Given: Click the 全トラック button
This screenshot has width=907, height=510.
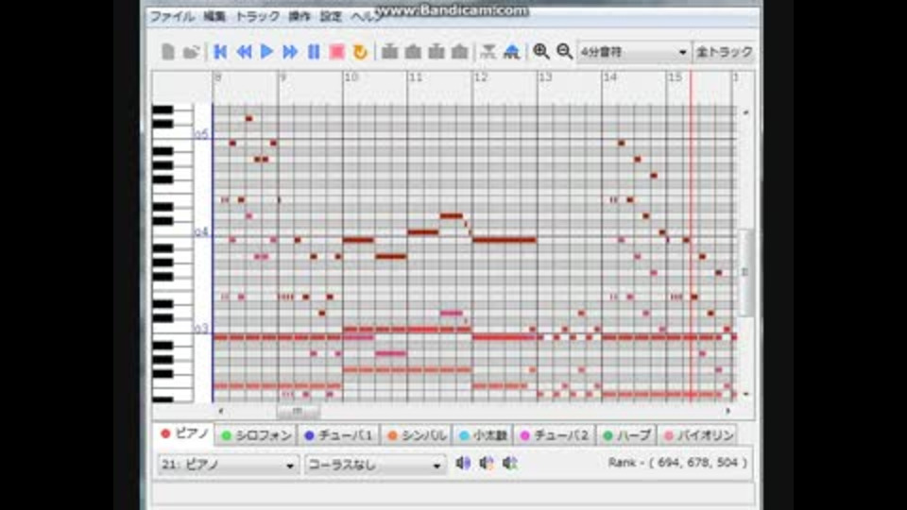Looking at the screenshot, I should (725, 52).
